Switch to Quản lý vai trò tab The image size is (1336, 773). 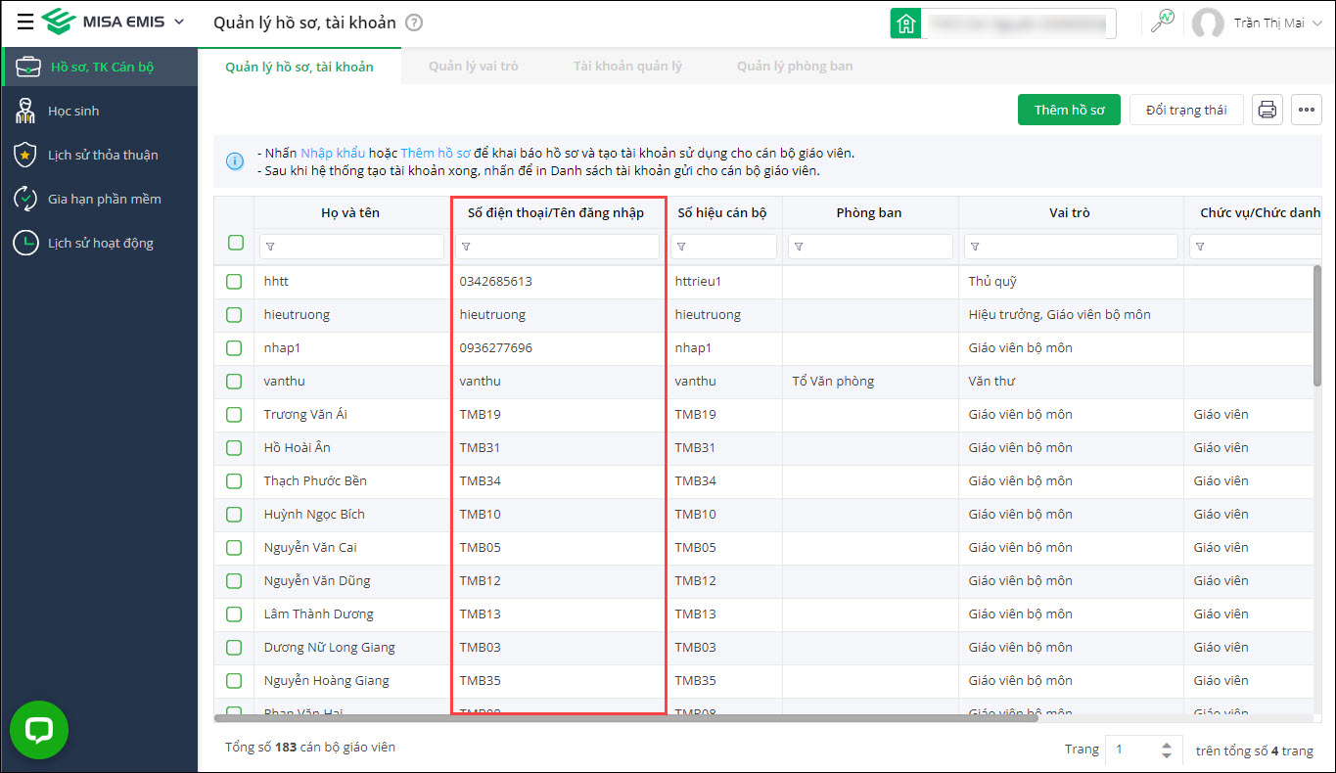pos(474,67)
